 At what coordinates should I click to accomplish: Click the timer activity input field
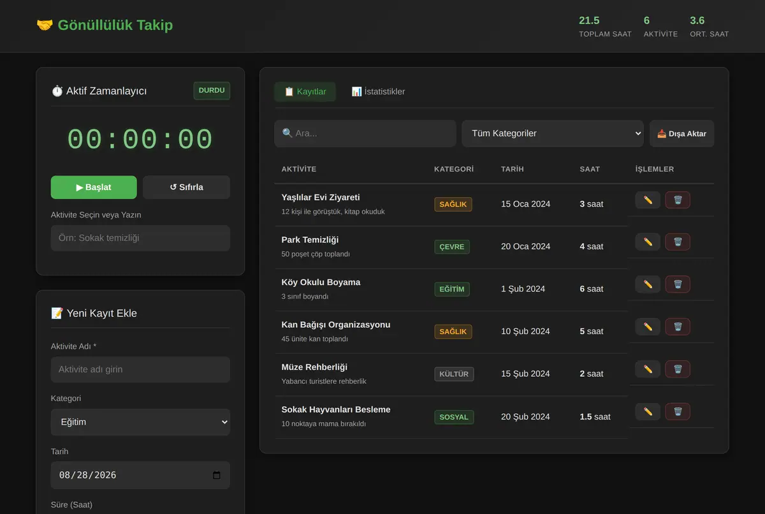tap(140, 238)
